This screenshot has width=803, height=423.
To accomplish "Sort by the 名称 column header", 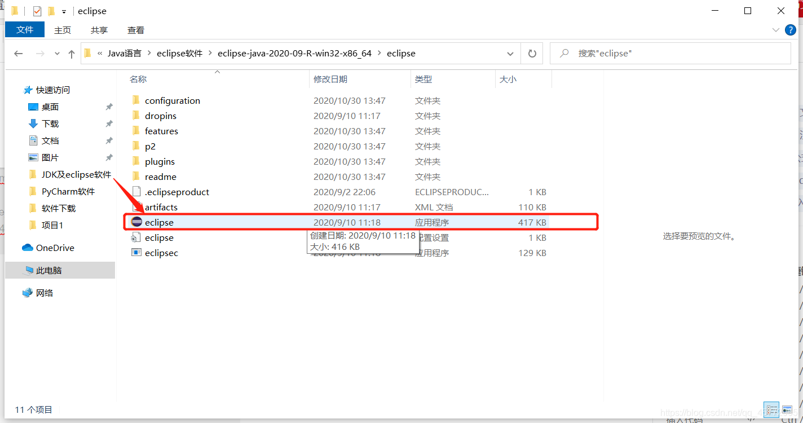I will click(x=138, y=80).
